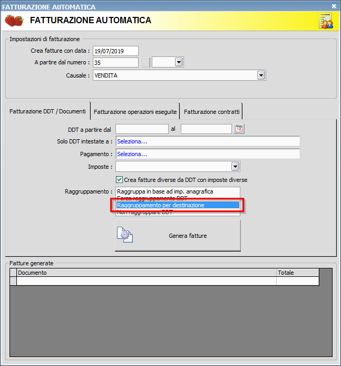The width and height of the screenshot is (341, 366).
Task: Select 'Raggruppamento per destinazione' option
Action: click(x=178, y=205)
